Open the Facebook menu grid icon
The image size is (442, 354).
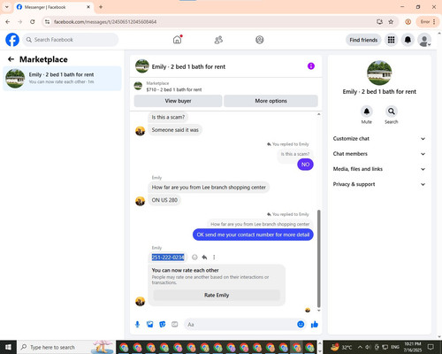[391, 40]
